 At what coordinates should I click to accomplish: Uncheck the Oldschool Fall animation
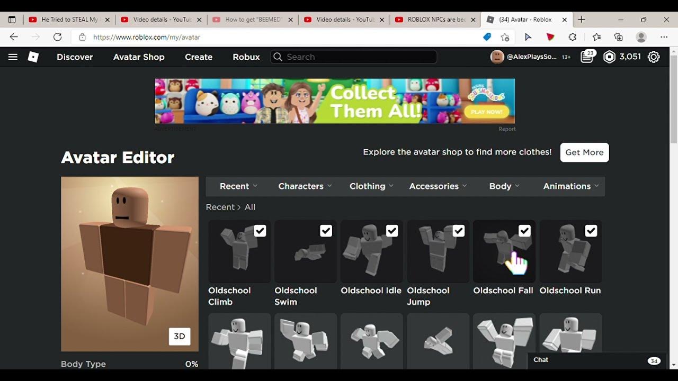[x=524, y=231]
